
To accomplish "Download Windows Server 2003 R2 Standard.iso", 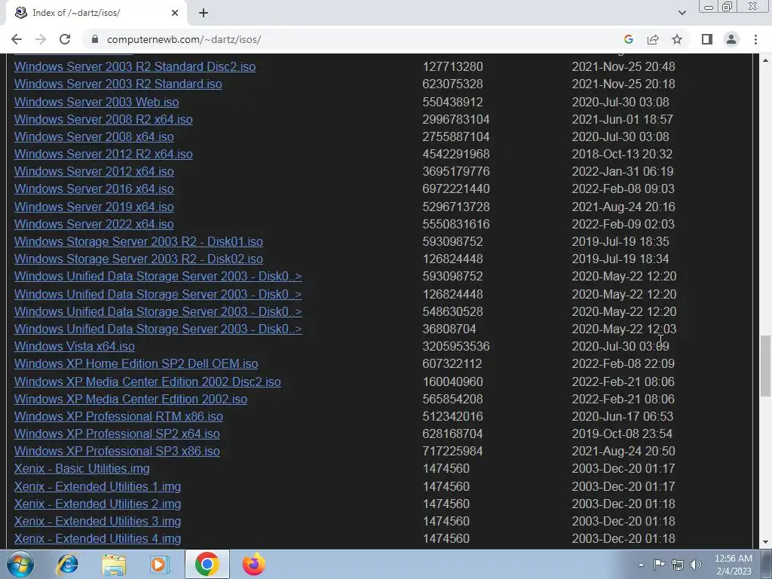I will (118, 84).
